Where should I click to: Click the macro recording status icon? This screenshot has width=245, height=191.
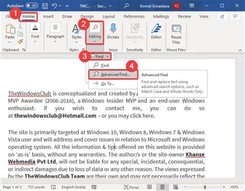tap(94, 187)
